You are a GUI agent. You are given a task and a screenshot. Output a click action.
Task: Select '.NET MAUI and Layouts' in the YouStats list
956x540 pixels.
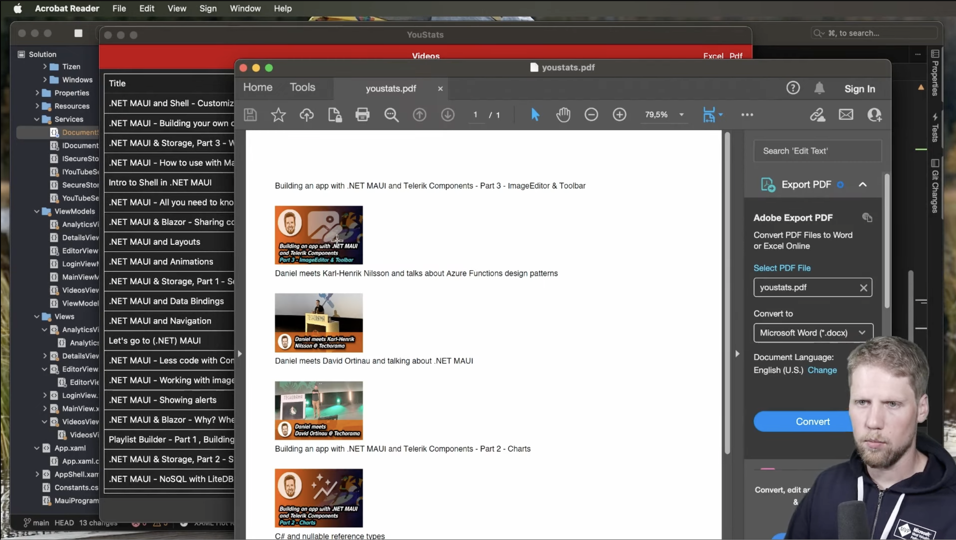(169, 242)
